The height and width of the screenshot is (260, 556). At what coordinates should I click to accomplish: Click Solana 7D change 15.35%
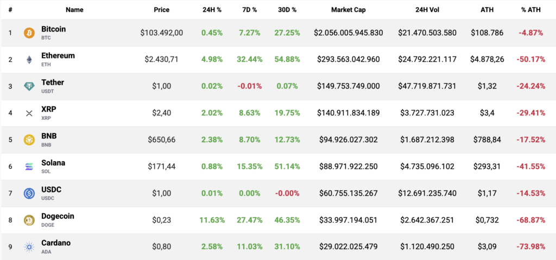click(x=250, y=166)
